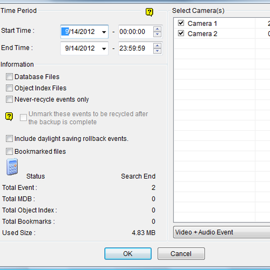Check Object Index Files option

pos(9,88)
